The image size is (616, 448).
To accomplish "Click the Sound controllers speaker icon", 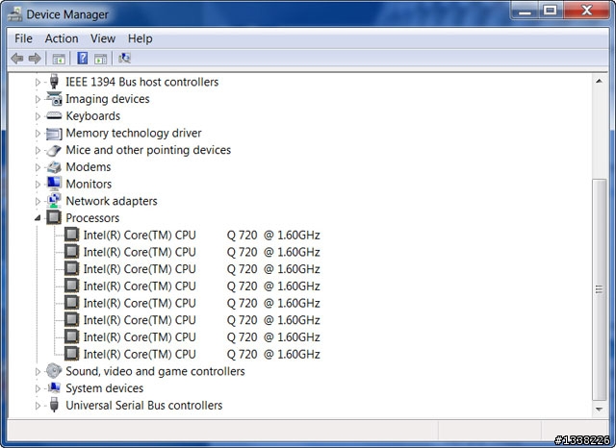I will pos(54,371).
